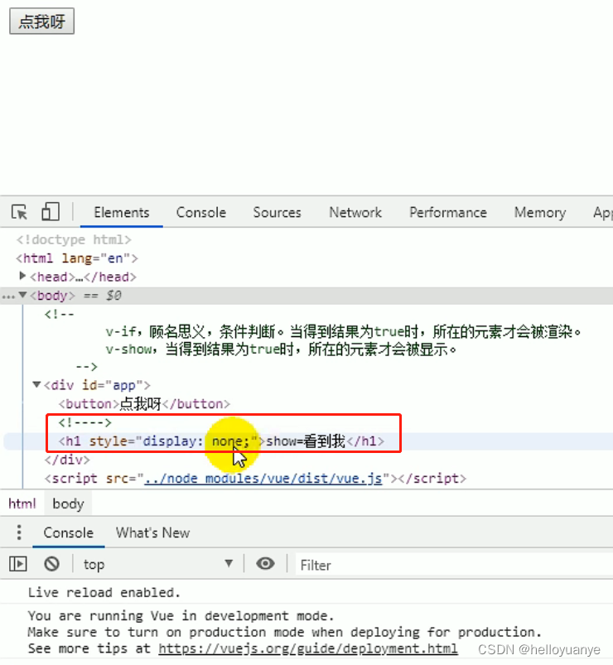Switch to the Memory tab
This screenshot has height=665, width=613.
[540, 212]
